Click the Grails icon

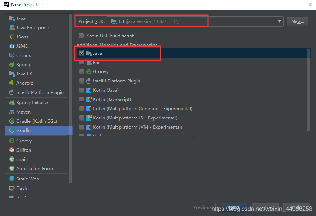click(12, 159)
